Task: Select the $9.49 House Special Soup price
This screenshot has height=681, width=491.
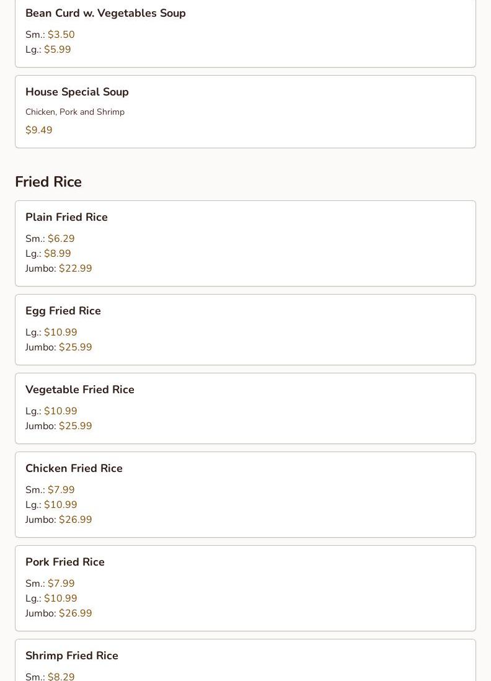Action: (x=39, y=130)
